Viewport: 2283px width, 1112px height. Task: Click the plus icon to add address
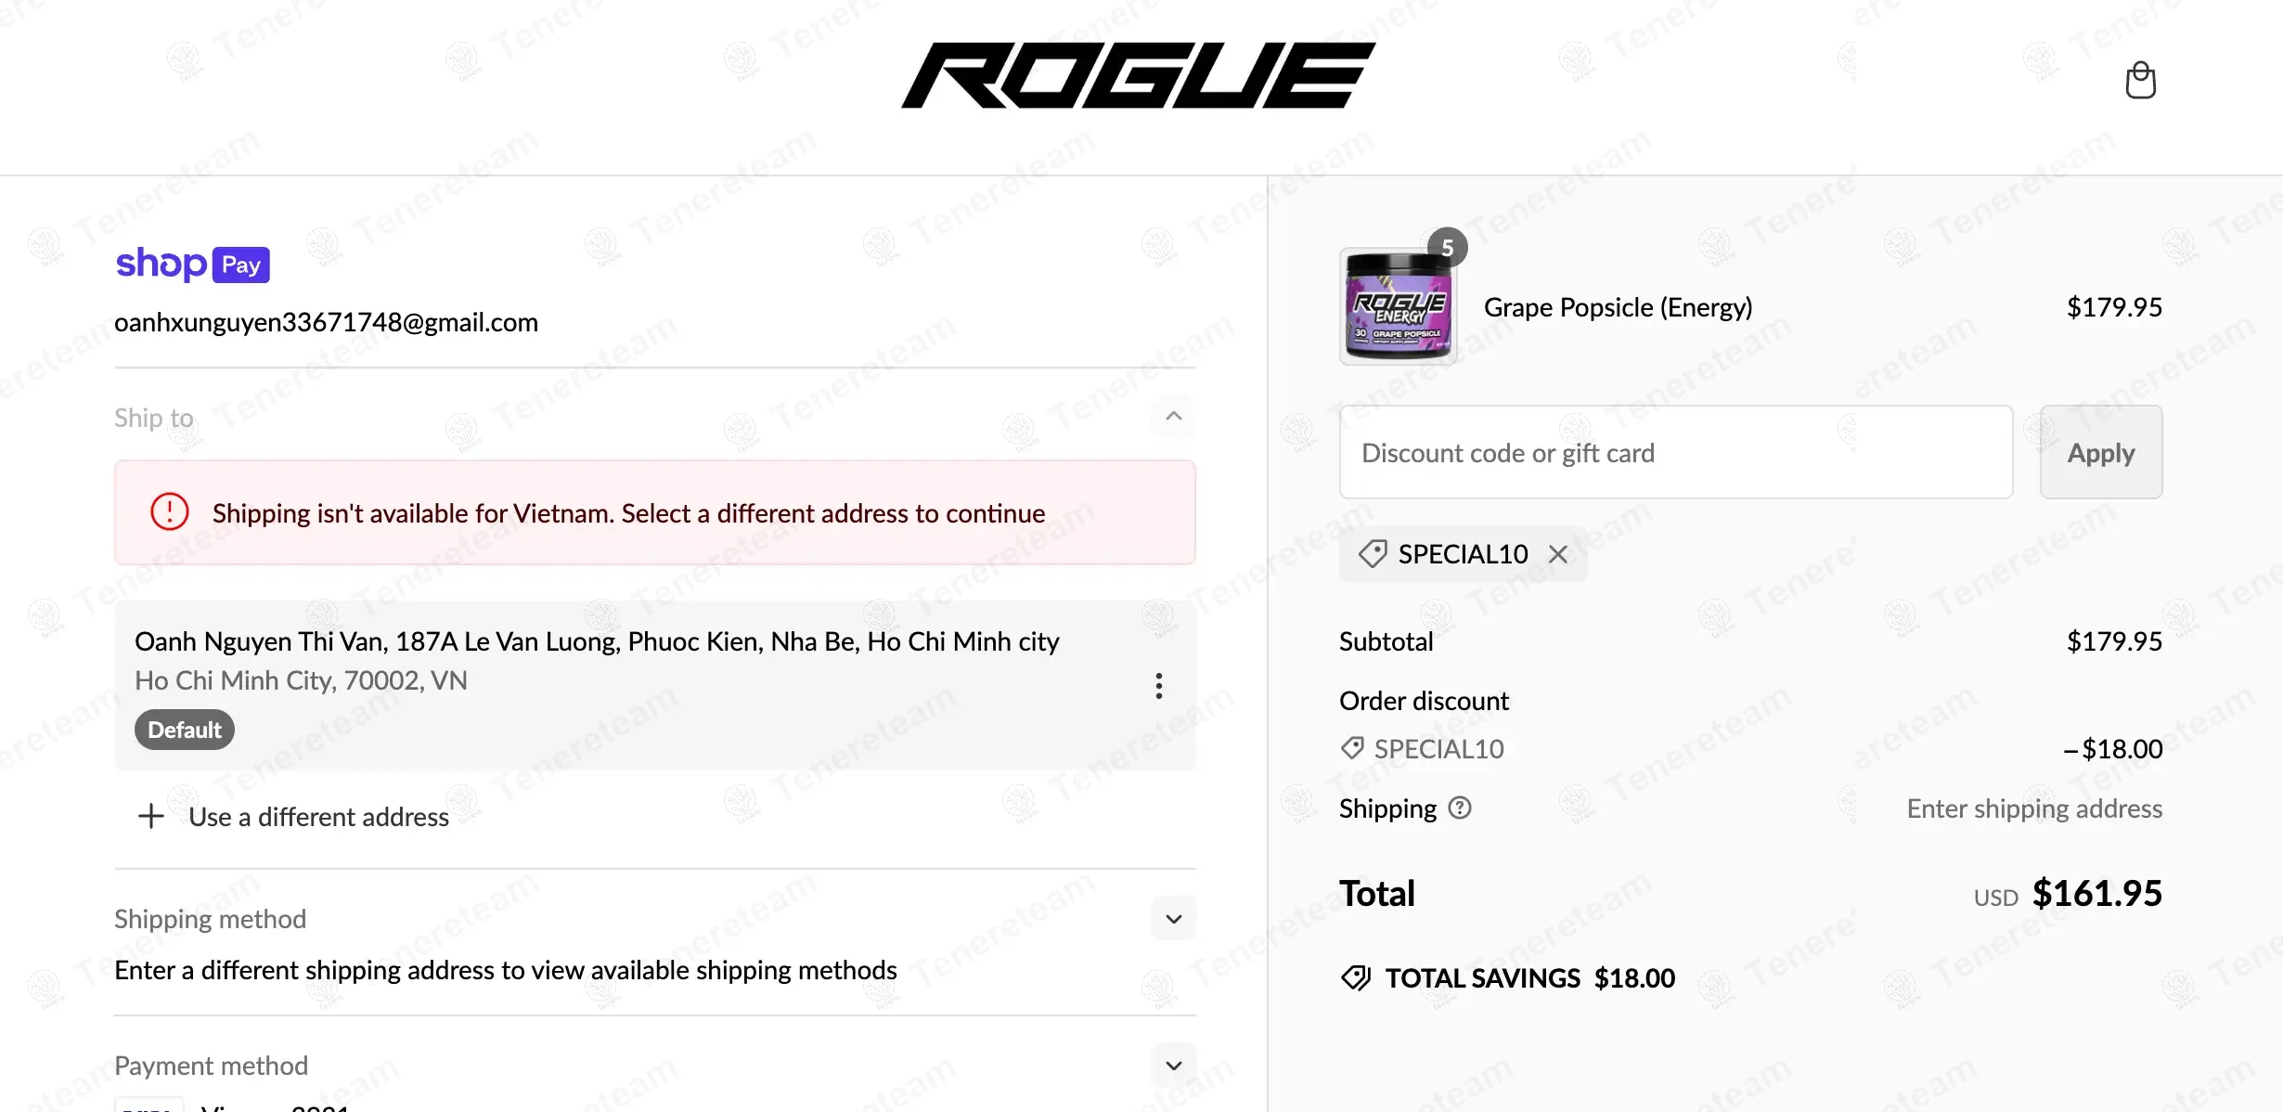pos(151,817)
